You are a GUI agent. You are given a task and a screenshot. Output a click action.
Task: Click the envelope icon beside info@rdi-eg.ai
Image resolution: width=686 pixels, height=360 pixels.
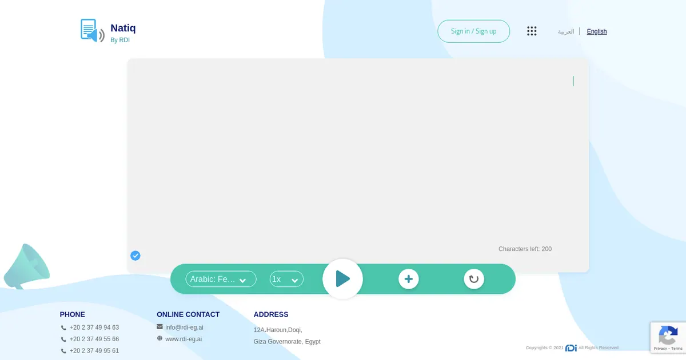(x=159, y=327)
